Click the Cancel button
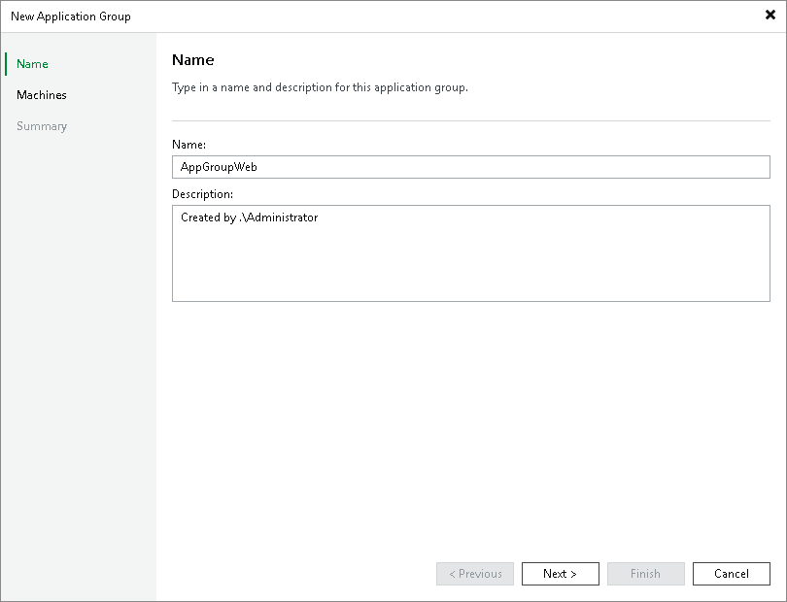The image size is (787, 602). tap(732, 574)
